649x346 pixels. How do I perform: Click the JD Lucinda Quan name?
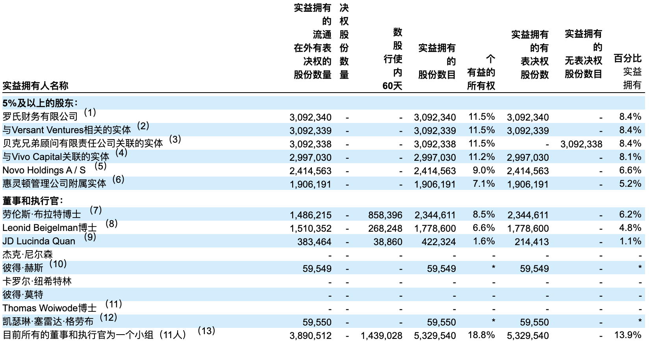tap(39, 241)
